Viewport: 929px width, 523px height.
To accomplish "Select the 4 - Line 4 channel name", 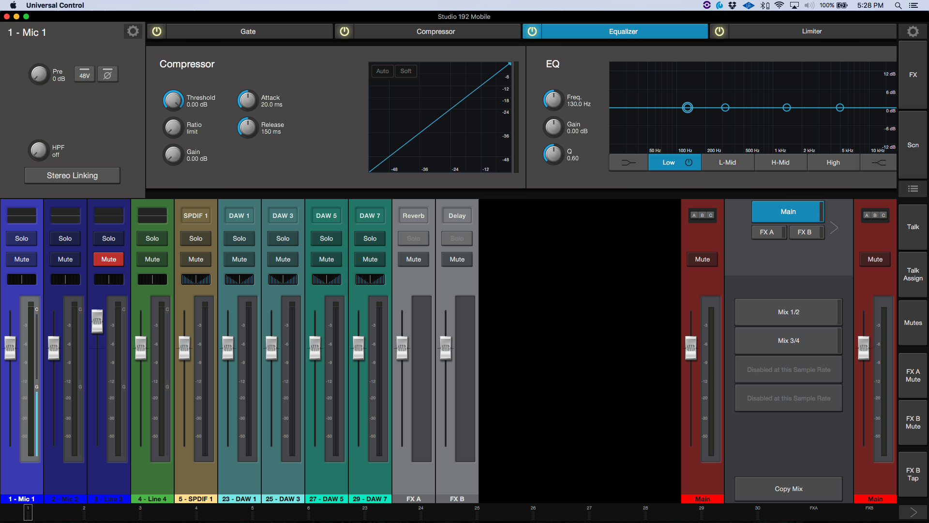I will (152, 499).
